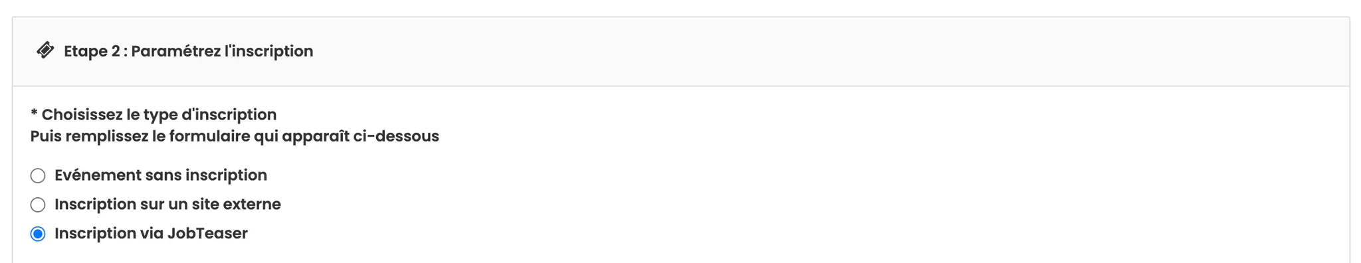The width and height of the screenshot is (1361, 263).
Task: Click the Inscription sur un site externe label
Action: [x=167, y=205]
